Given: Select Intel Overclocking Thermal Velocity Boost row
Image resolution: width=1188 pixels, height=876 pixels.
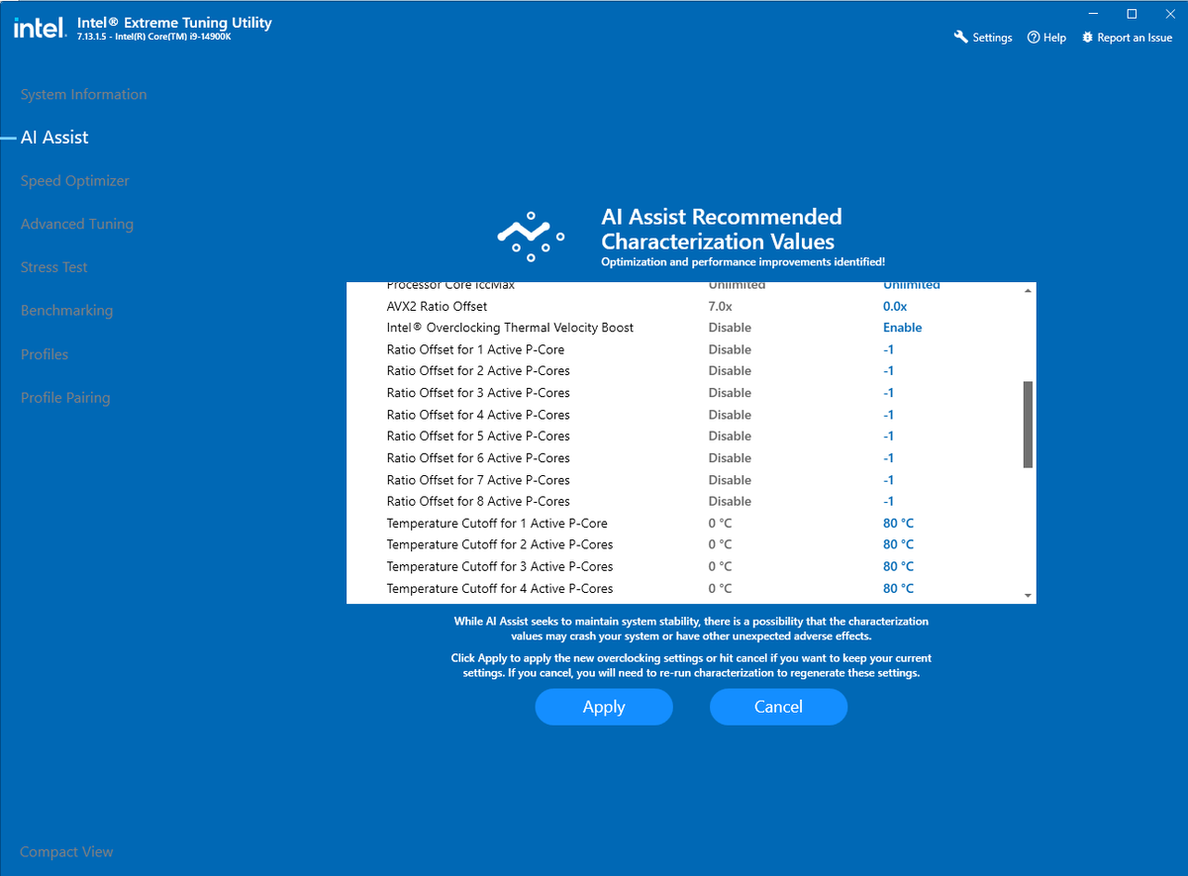Looking at the screenshot, I should pyautogui.click(x=683, y=328).
